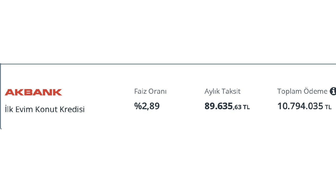Click the 89.635 monthly installment amount

[219, 106]
